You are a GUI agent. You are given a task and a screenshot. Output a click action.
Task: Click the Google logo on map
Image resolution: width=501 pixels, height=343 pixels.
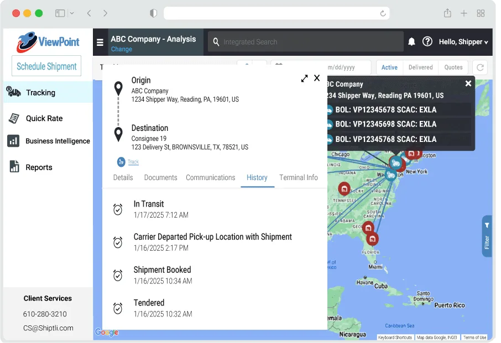[x=107, y=333]
